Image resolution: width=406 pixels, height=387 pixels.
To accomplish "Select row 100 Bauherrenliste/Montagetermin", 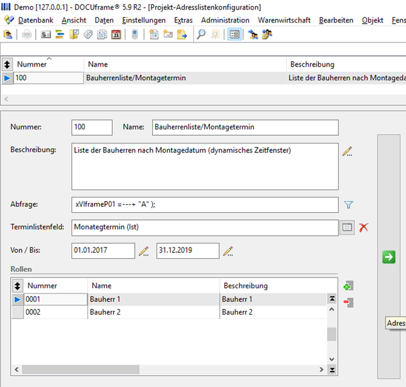I will [x=203, y=78].
